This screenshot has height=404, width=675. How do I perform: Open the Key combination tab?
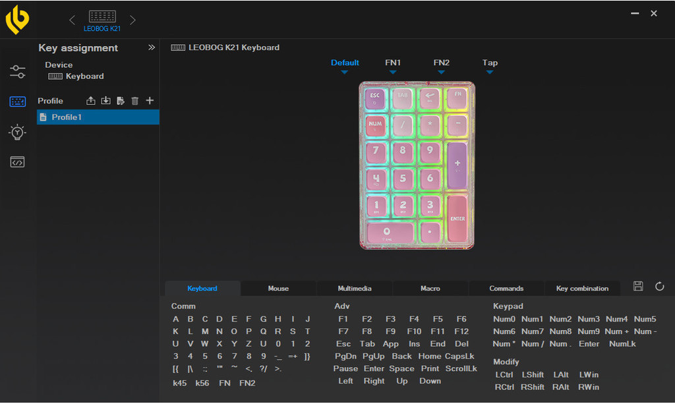point(582,289)
